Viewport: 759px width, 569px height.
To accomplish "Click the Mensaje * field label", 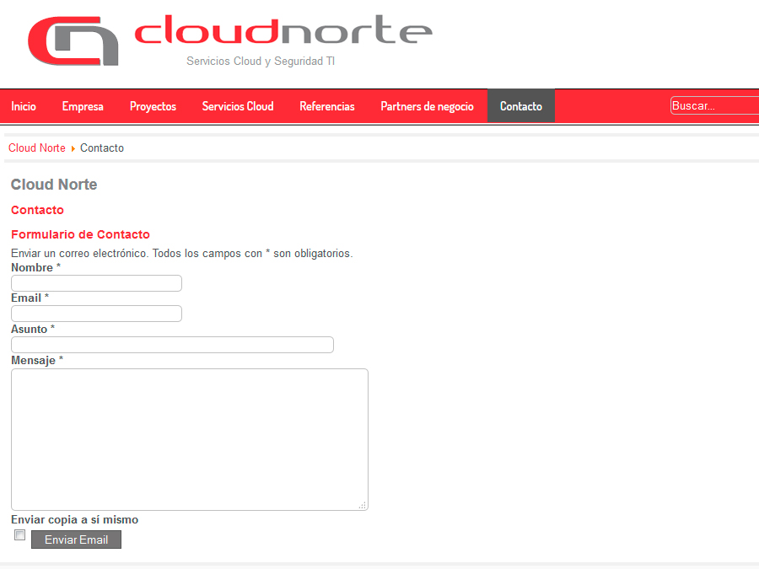I will [37, 361].
